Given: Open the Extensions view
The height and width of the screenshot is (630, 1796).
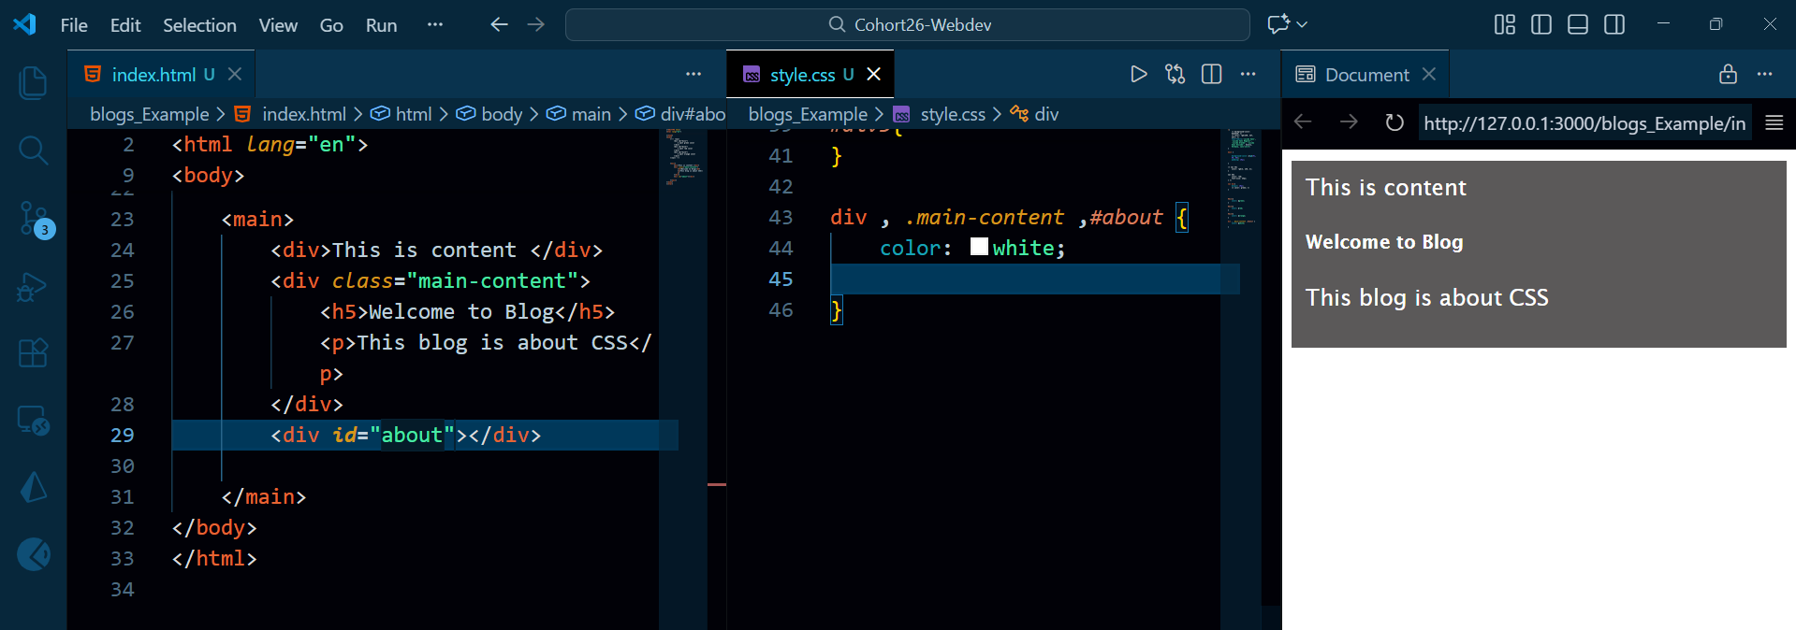Looking at the screenshot, I should [x=33, y=353].
